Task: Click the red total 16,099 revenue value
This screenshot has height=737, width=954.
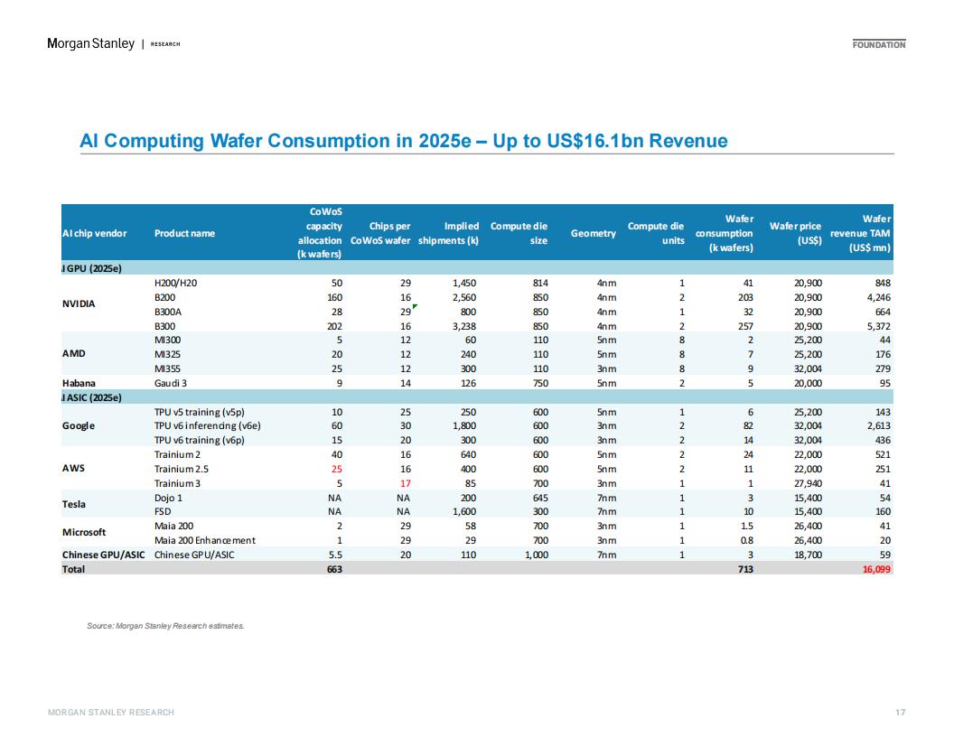Action: [x=876, y=569]
